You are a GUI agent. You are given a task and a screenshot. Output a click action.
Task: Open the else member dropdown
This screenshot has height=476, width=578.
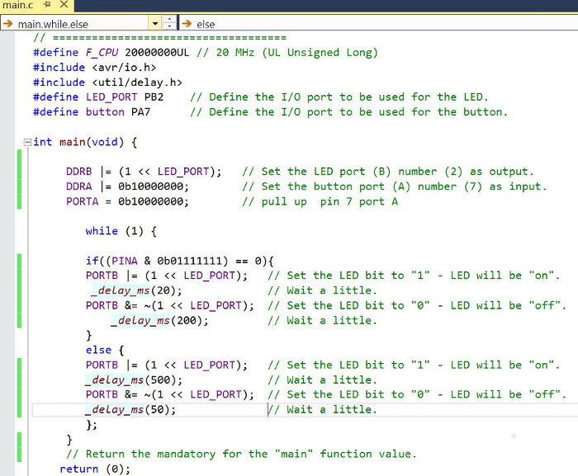point(378,24)
